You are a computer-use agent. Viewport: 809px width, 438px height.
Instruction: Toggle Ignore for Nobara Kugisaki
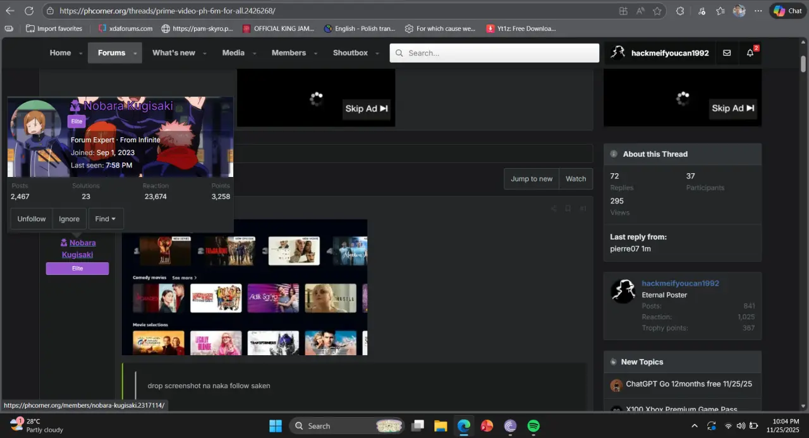coord(70,219)
